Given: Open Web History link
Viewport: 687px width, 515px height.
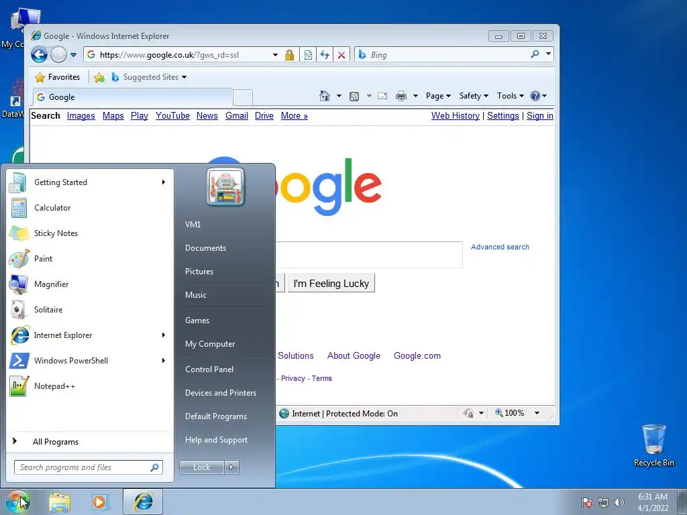Looking at the screenshot, I should pos(456,115).
